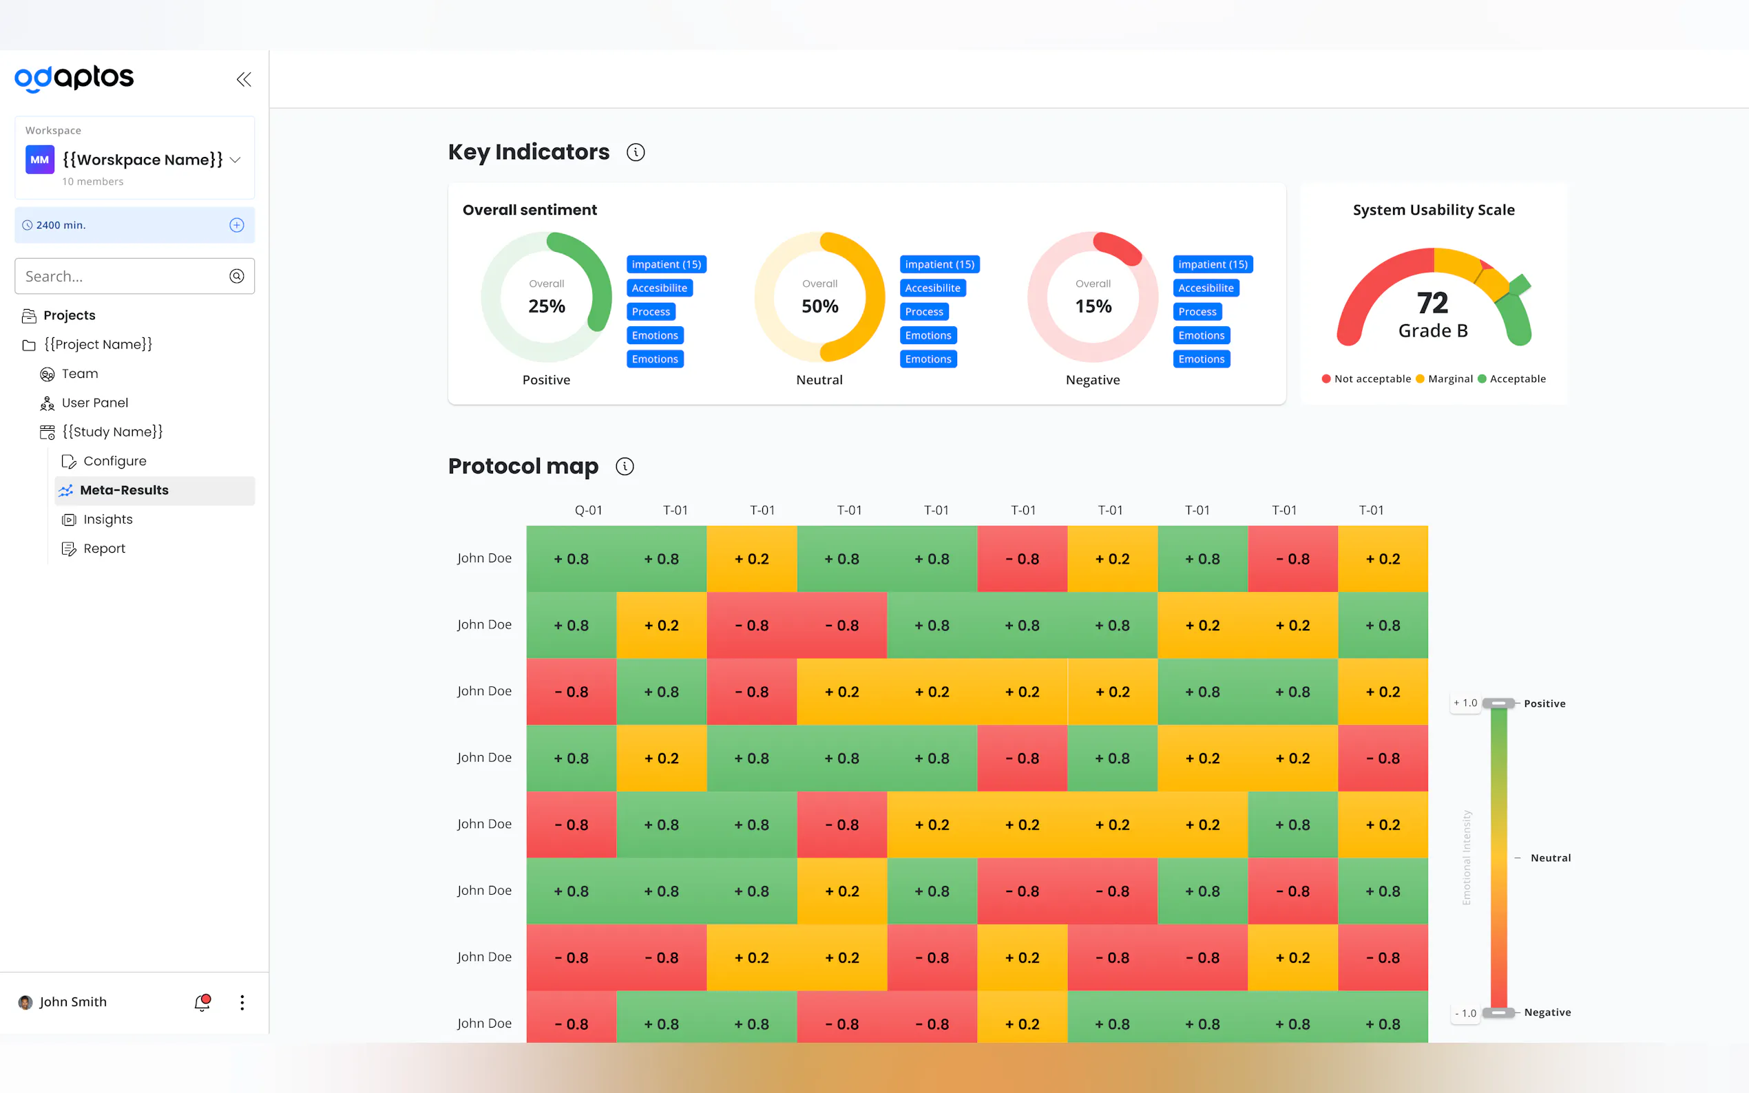Screen dimensions: 1749x1093
Task: Click the Process tag under Negative
Action: pyautogui.click(x=1197, y=312)
